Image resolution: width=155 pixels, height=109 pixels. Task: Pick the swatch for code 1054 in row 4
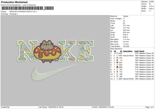[x=117, y=60]
